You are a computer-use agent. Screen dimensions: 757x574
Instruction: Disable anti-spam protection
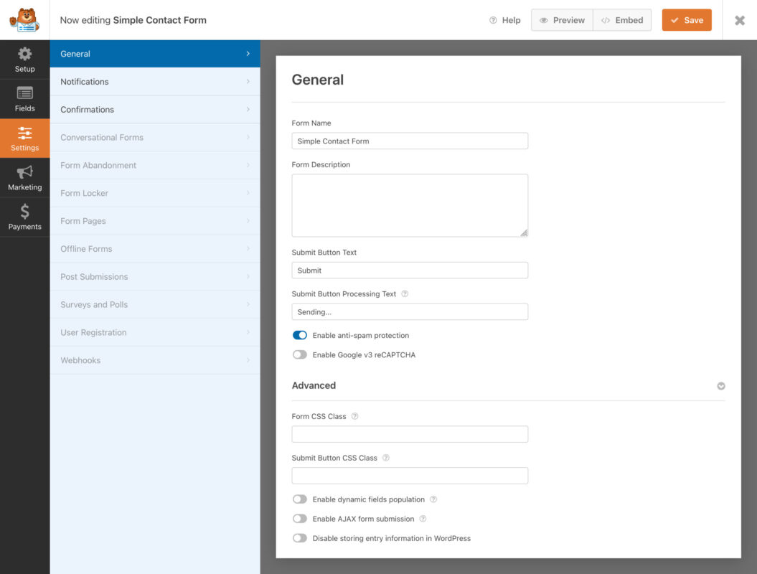point(299,335)
